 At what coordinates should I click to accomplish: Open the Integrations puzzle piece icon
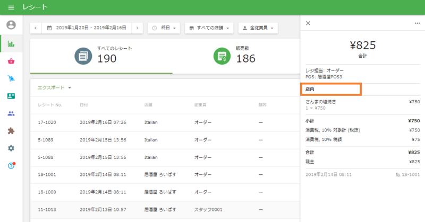tap(11, 131)
